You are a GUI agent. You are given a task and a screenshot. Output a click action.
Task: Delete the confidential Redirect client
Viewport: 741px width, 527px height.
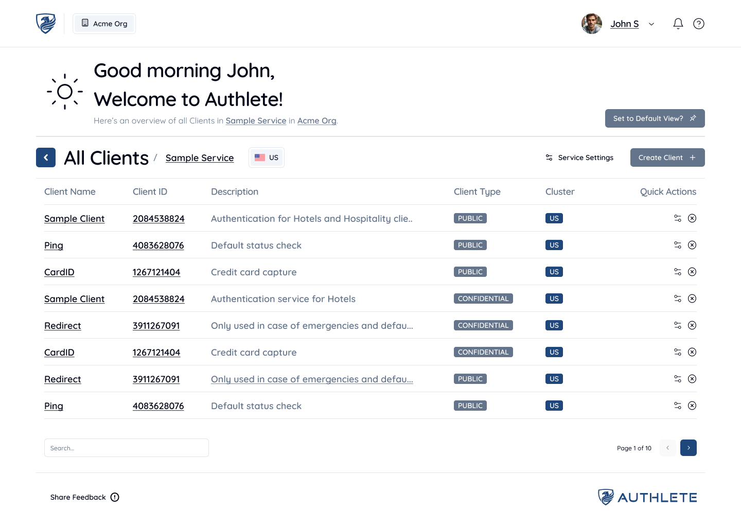click(x=692, y=325)
